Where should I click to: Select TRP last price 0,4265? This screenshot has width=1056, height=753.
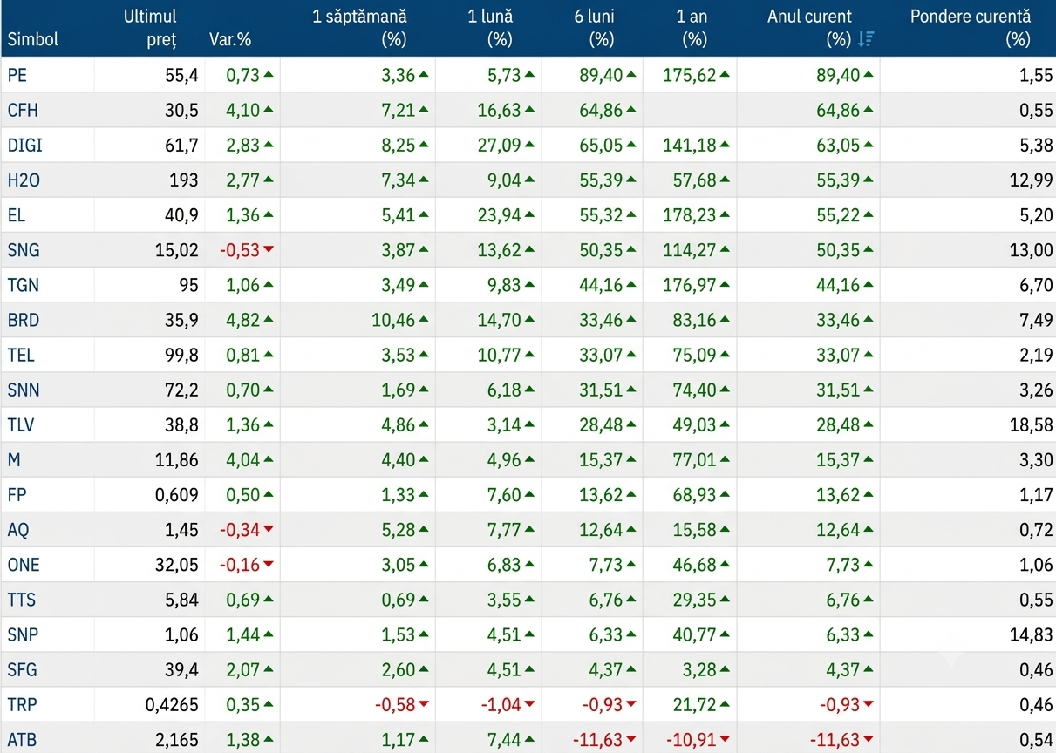[x=172, y=704]
